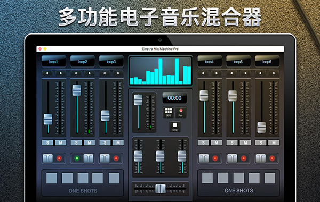Click loop5 volume fader handle
Viewport: 320px width, 202px height.
233,96
